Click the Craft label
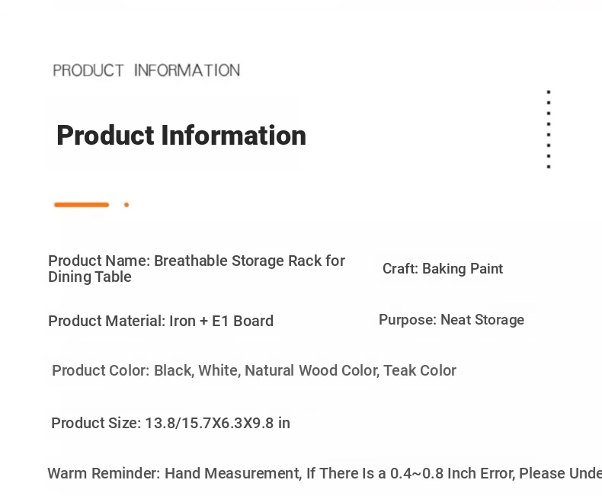This screenshot has height=496, width=602. click(x=400, y=269)
